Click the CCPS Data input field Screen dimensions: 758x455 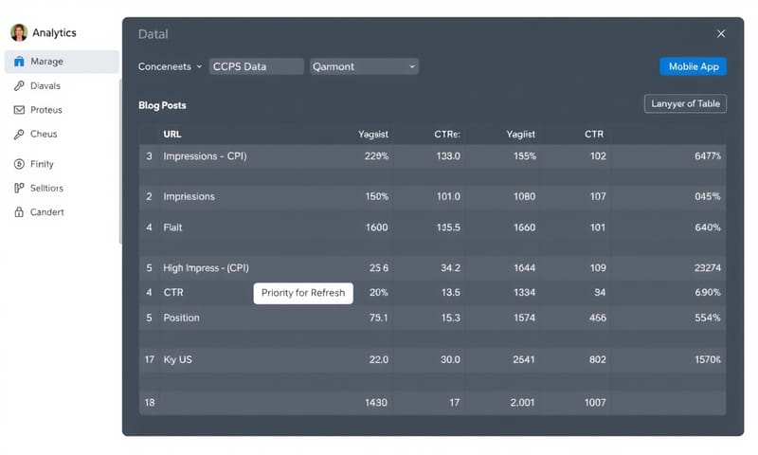click(x=256, y=66)
